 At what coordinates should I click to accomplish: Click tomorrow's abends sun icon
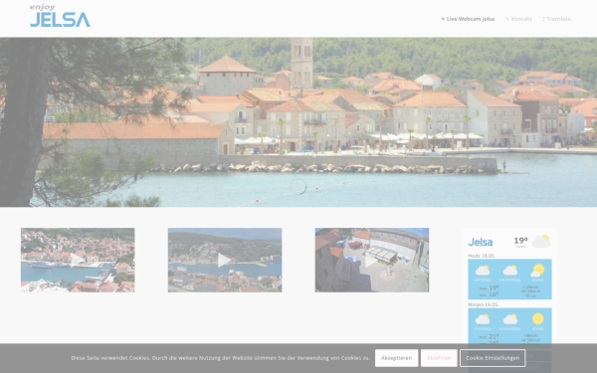[x=538, y=318]
